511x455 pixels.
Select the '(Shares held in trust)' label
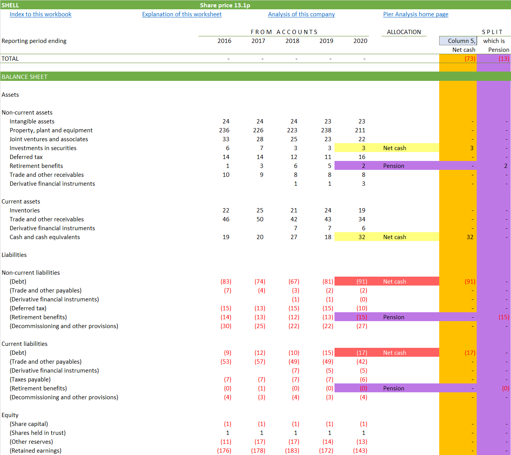[x=38, y=433]
